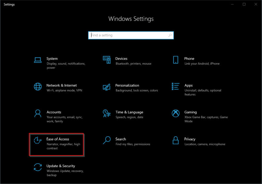
Task: Click the magnifier icon in search box
Action: (170, 35)
